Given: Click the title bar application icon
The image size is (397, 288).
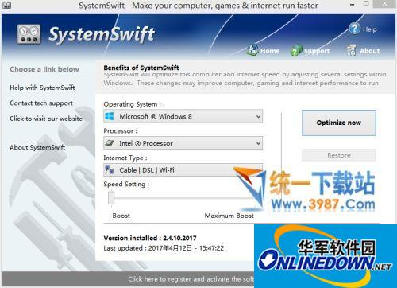Looking at the screenshot, I should (6, 5).
